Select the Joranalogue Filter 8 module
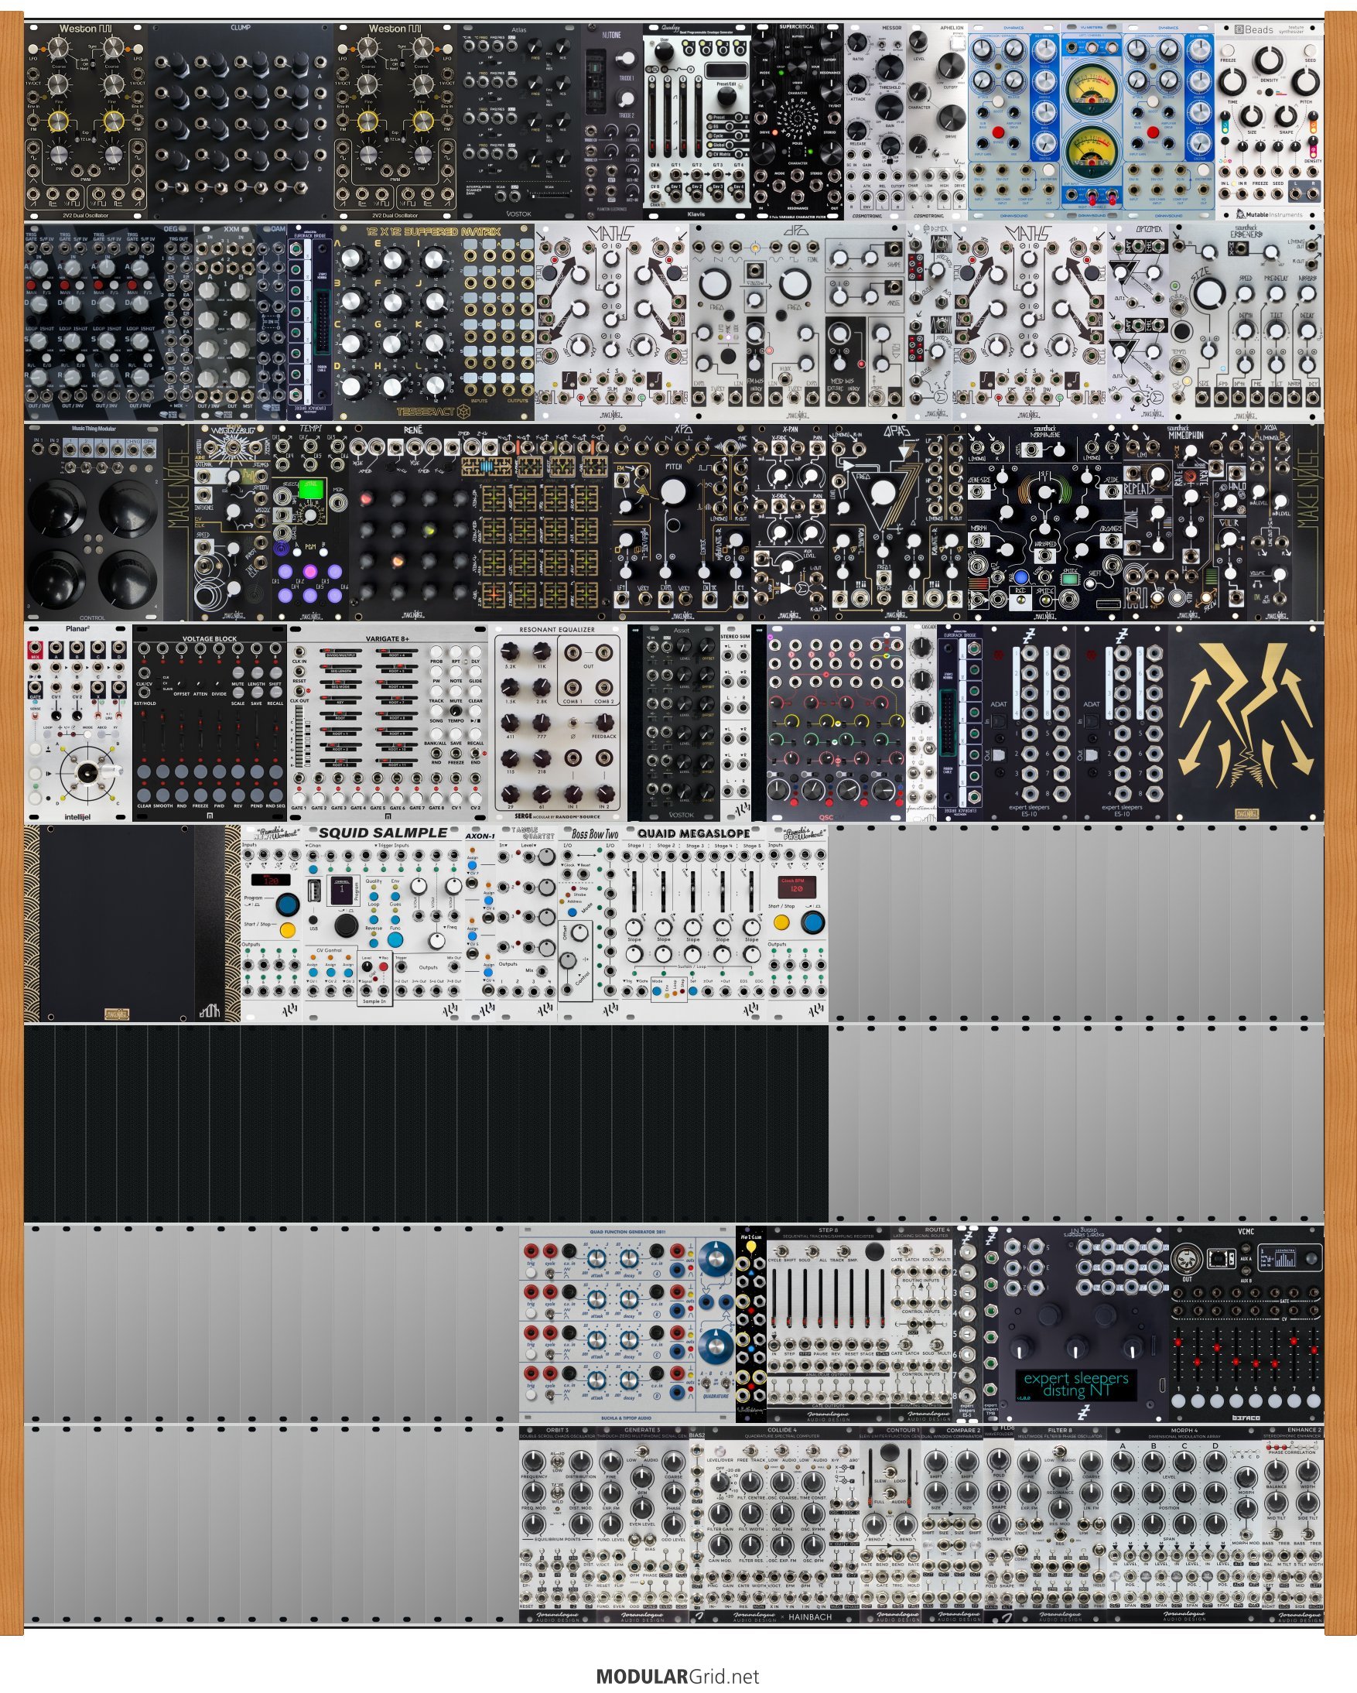Viewport: 1357px width, 1693px height. [x=1061, y=1525]
